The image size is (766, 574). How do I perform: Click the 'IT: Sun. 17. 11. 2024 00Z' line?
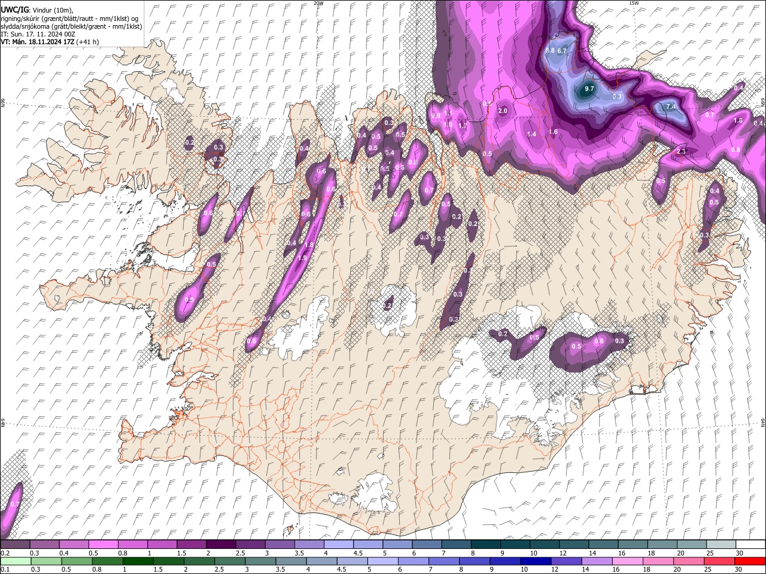click(x=38, y=34)
